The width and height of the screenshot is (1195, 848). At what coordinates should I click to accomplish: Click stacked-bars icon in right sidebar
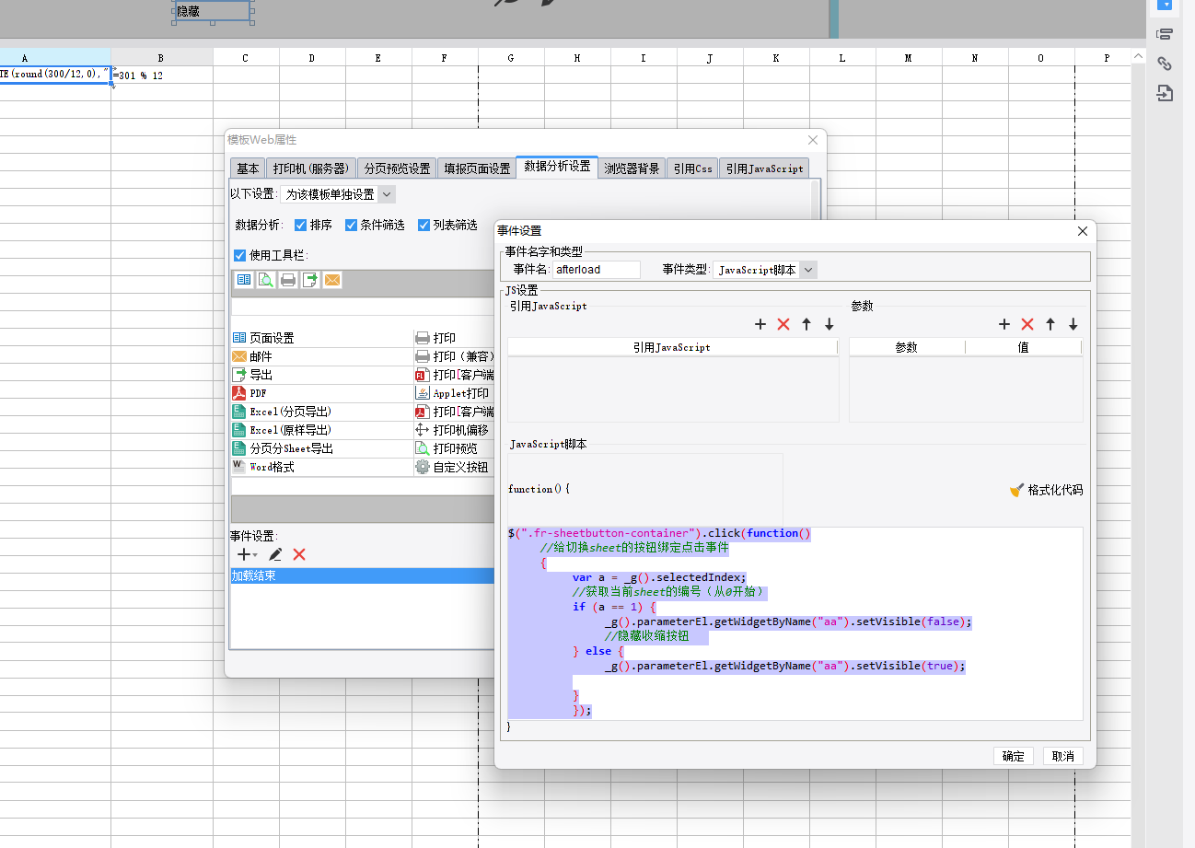click(1165, 34)
